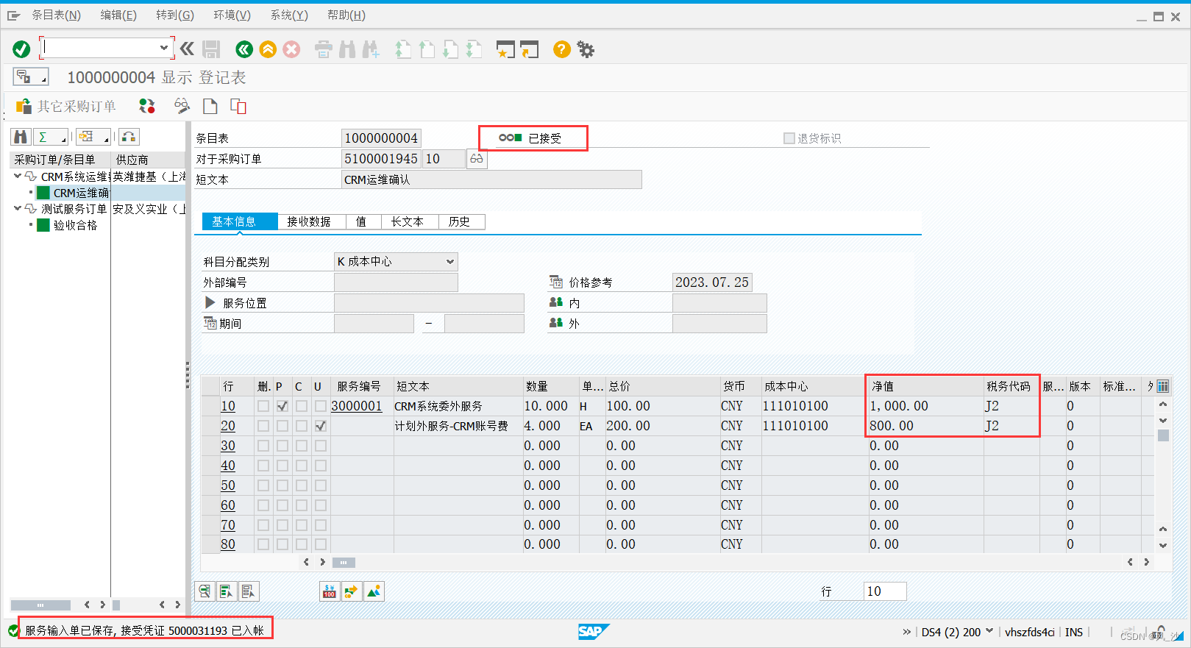This screenshot has height=648, width=1191.
Task: Open the services-for-object dropdown button below the toolbar
Action: (x=31, y=76)
